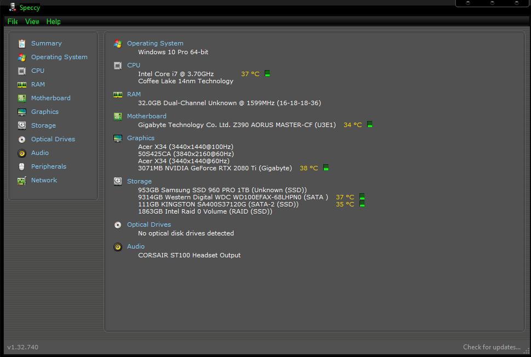Screen dimensions: 531x357
Task: Click the v1.32.740 version label
Action: pos(22,347)
